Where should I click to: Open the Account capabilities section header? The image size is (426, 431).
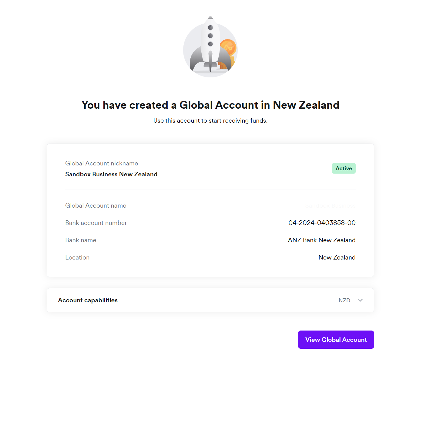[x=88, y=300]
